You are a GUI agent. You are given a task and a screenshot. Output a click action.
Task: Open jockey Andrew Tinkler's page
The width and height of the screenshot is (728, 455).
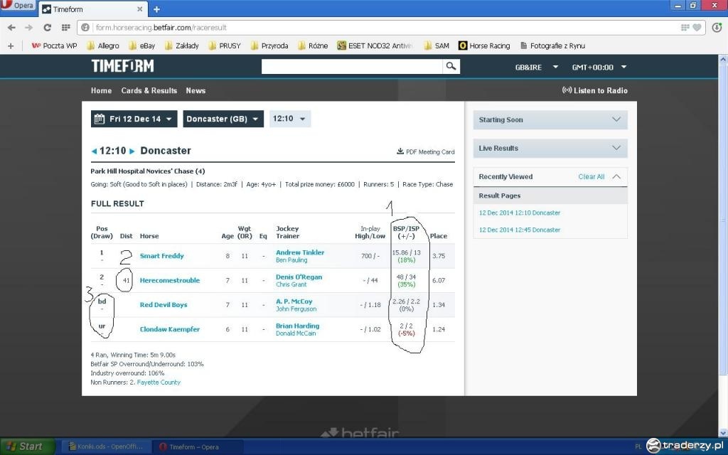[x=300, y=252]
